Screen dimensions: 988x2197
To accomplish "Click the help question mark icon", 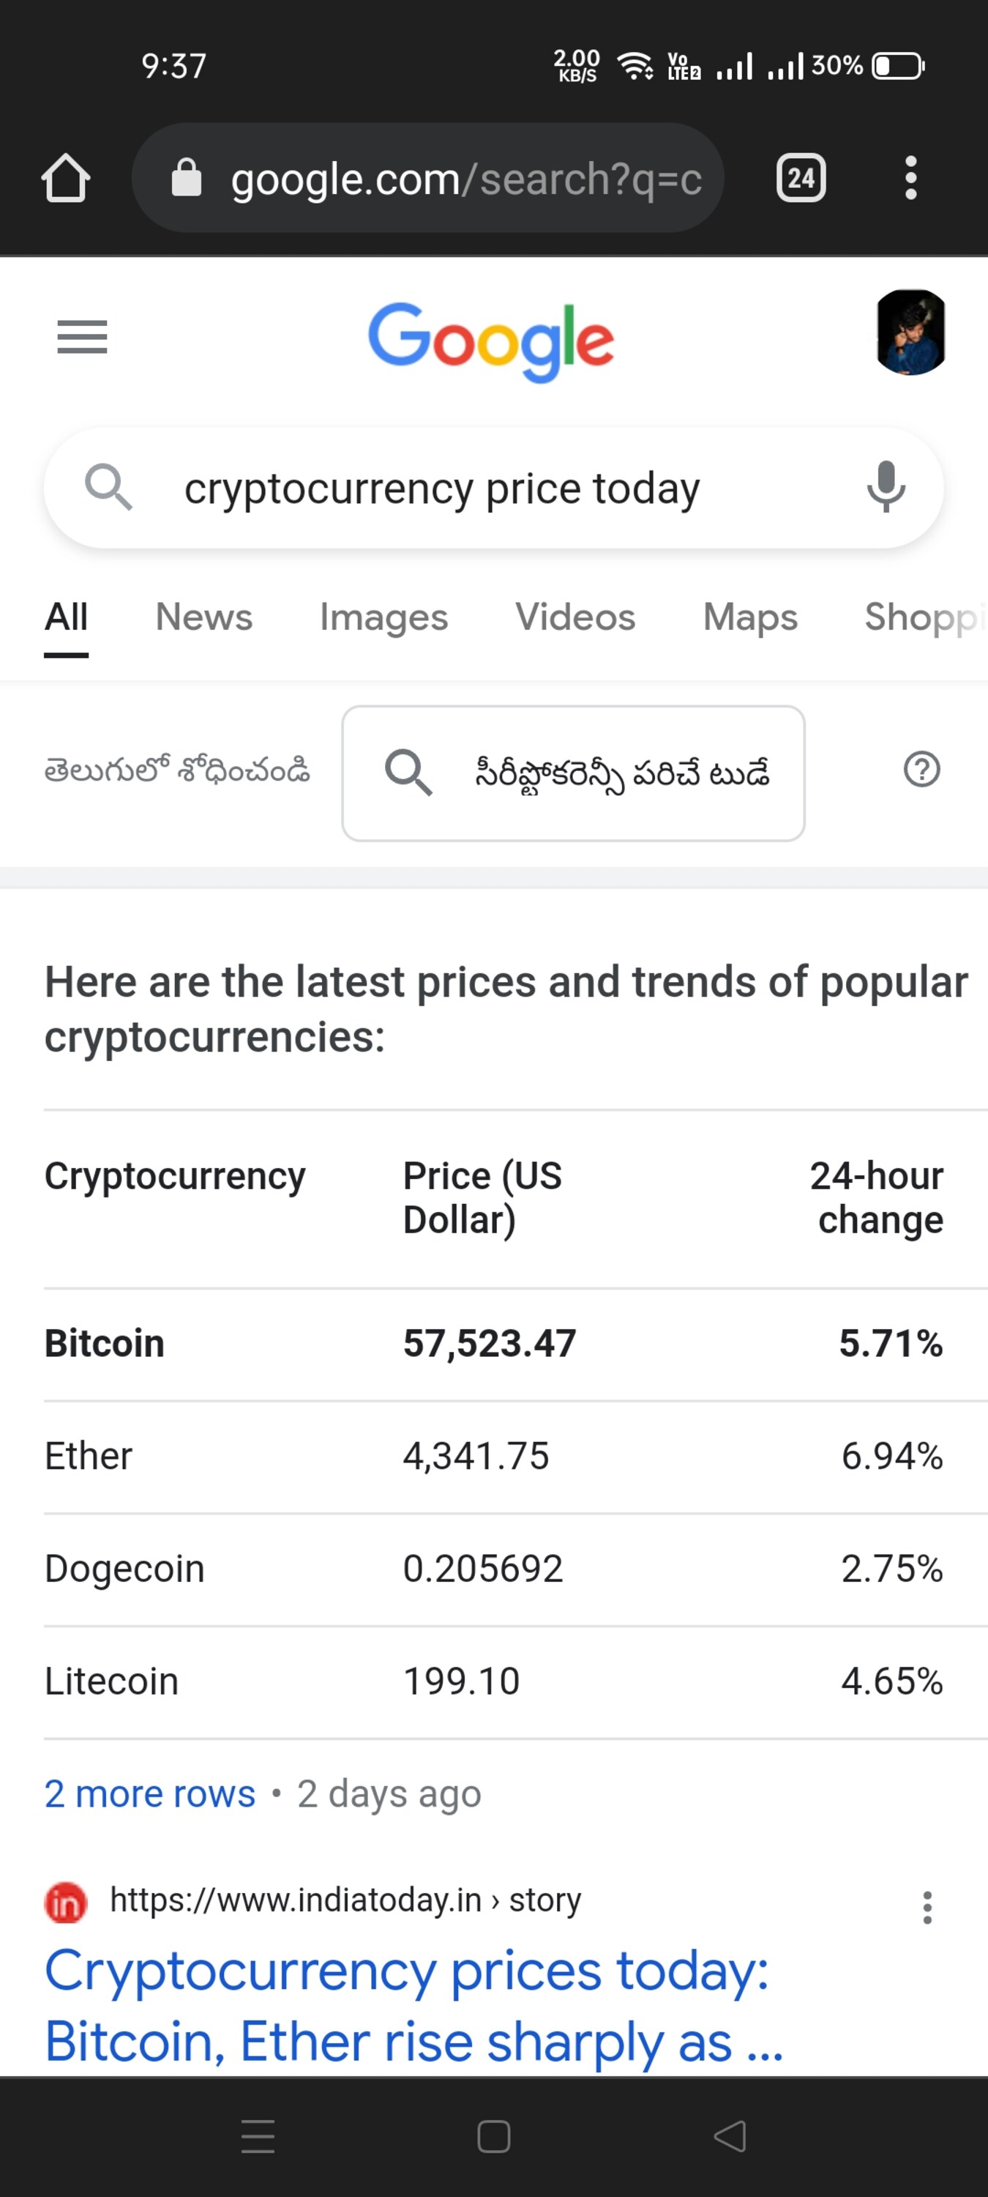I will 921,770.
